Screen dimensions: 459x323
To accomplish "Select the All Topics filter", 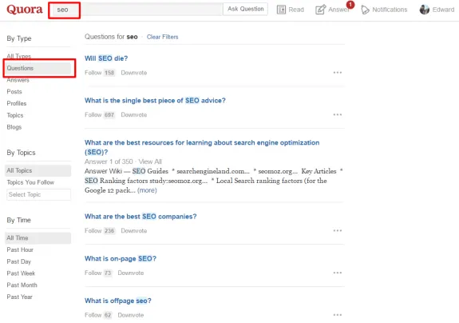I will 38,170.
